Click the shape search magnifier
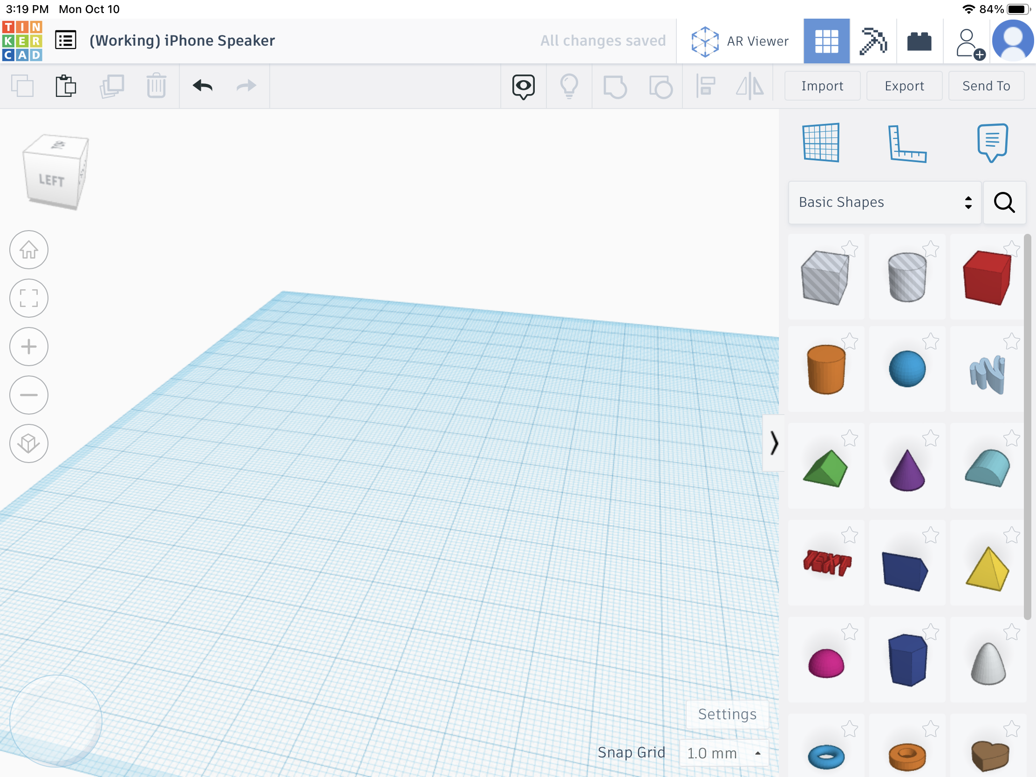Image resolution: width=1036 pixels, height=777 pixels. 1004,202
